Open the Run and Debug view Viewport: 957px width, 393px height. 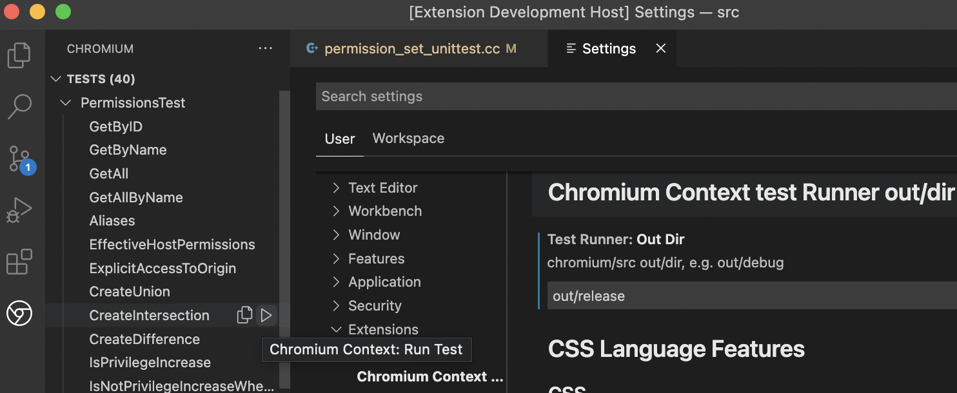click(x=19, y=210)
